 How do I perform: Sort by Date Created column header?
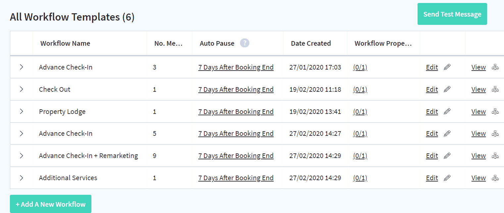(311, 43)
